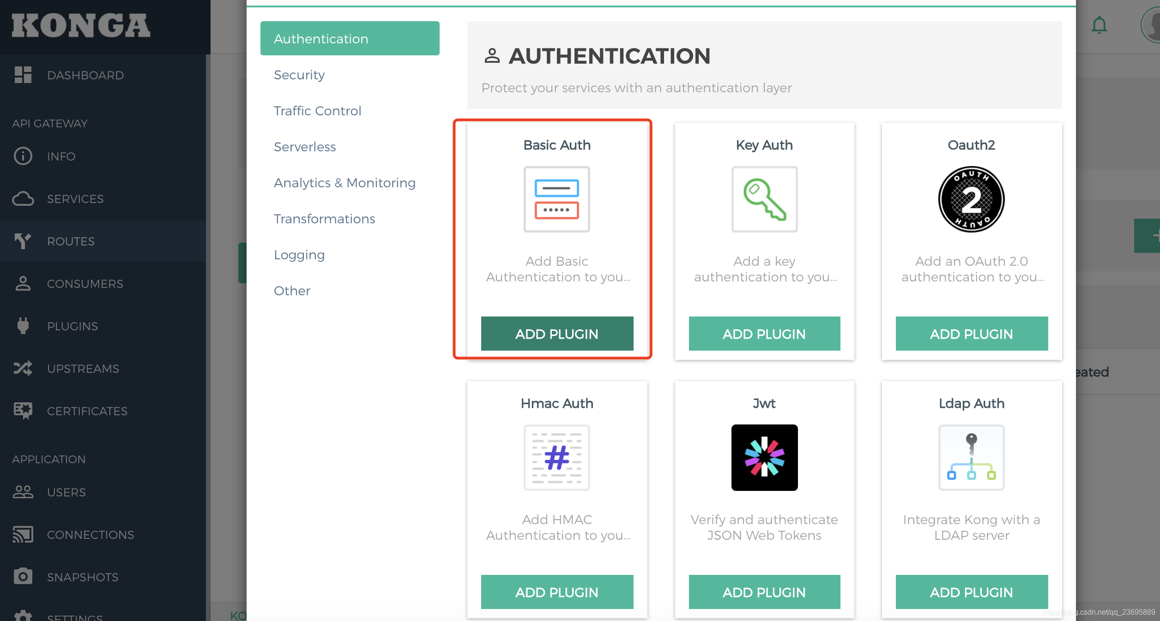Viewport: 1160px width, 621px height.
Task: Select the Authentication plugin category
Action: tap(350, 38)
